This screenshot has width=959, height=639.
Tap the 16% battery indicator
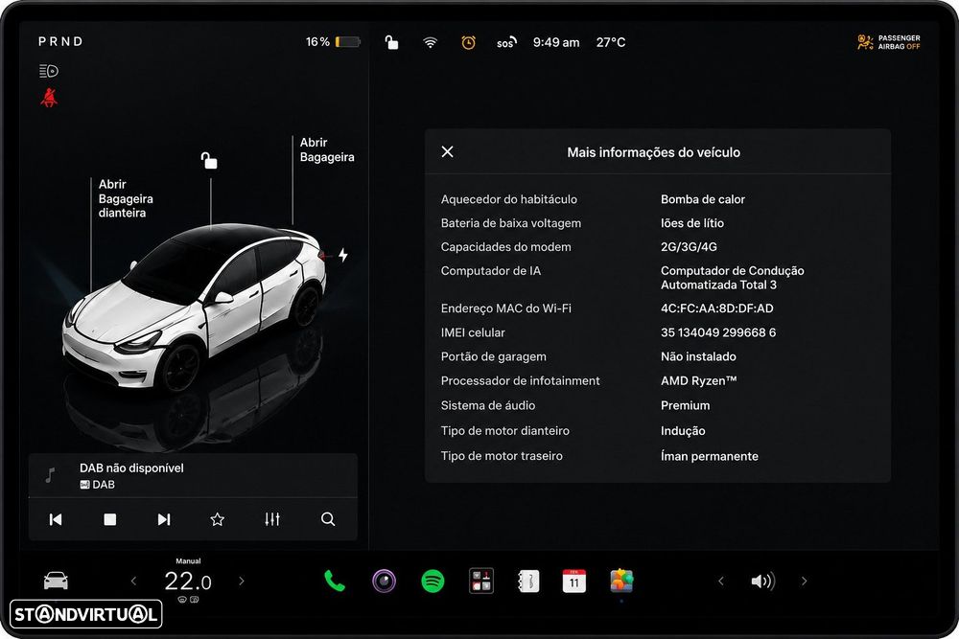tap(334, 41)
